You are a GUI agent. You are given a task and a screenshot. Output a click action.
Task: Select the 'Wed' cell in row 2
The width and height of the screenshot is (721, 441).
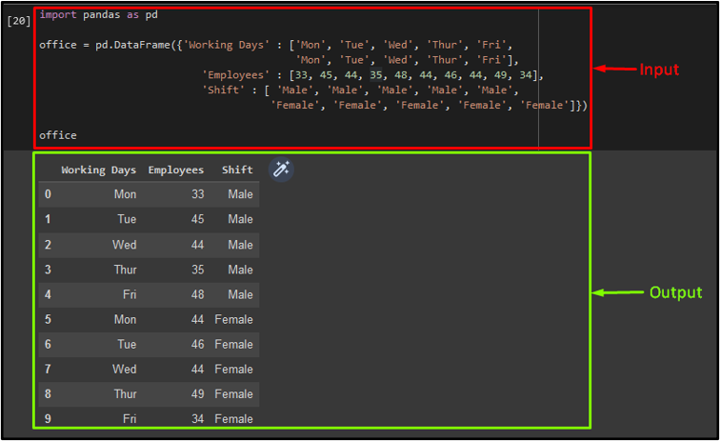pyautogui.click(x=125, y=245)
